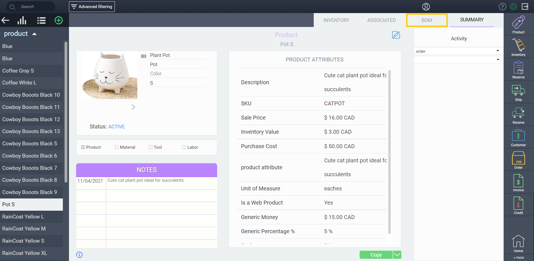Click the Advanced filtering button
534x261 pixels.
[92, 7]
